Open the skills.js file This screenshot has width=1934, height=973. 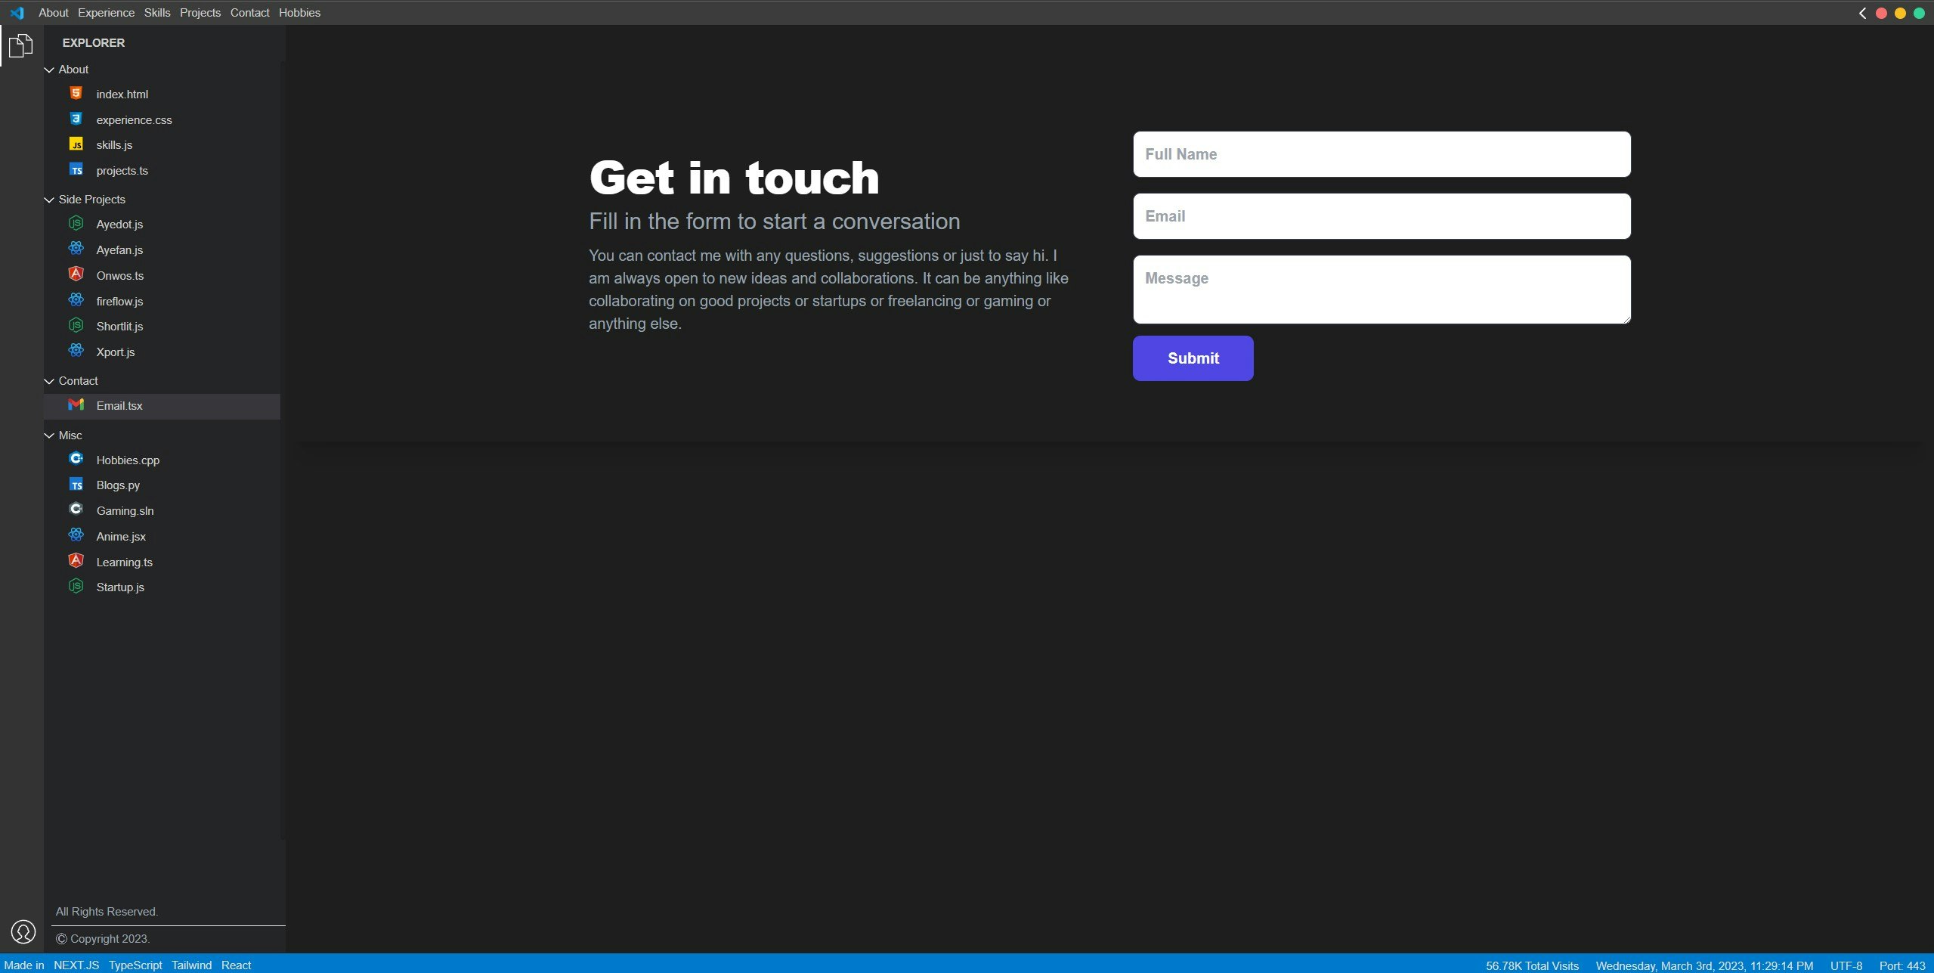[162, 145]
